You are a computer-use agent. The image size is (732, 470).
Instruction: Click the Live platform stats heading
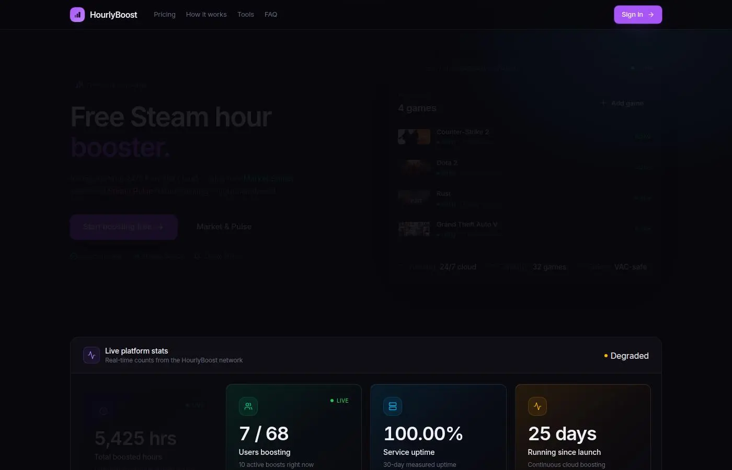tap(136, 351)
